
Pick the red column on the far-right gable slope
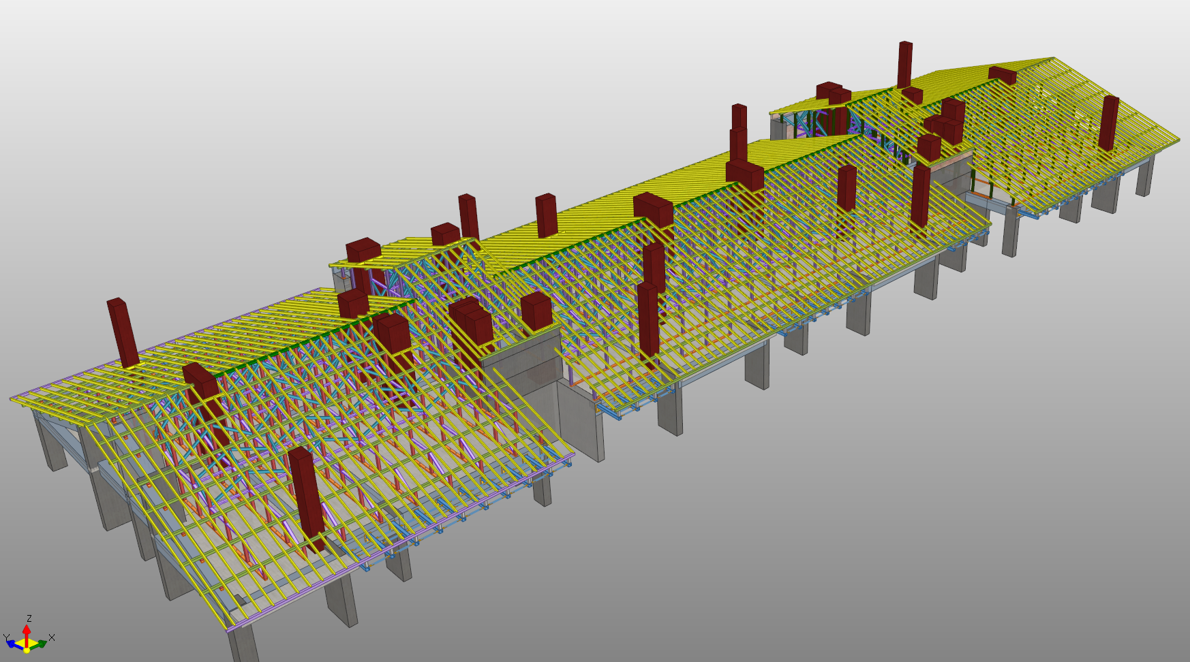[x=1108, y=123]
